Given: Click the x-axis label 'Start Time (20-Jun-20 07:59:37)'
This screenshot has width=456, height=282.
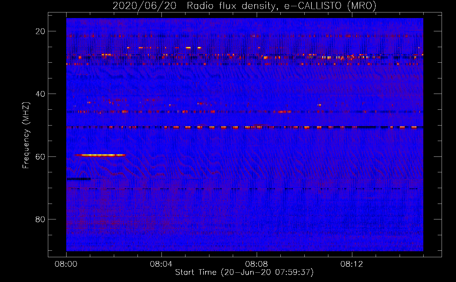Looking at the screenshot, I should click(x=244, y=272).
